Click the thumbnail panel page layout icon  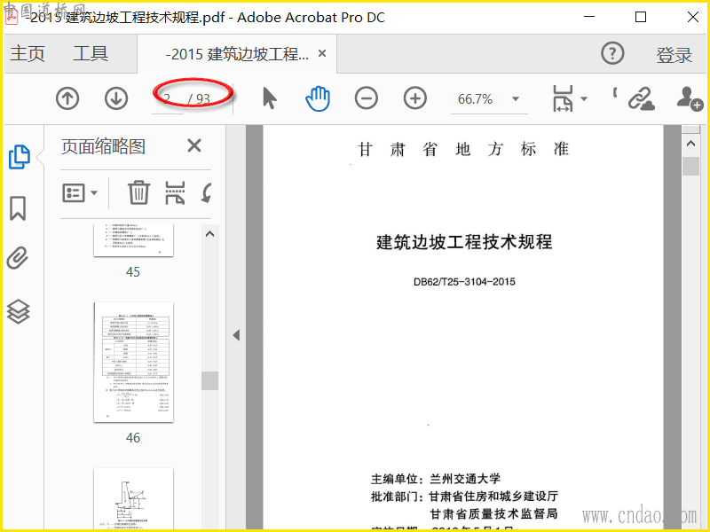click(175, 192)
